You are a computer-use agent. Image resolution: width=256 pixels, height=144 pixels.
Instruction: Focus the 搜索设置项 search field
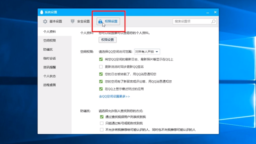click(x=195, y=21)
